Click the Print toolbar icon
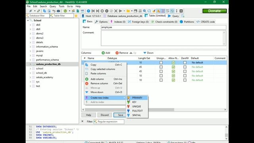 [x=58, y=11]
